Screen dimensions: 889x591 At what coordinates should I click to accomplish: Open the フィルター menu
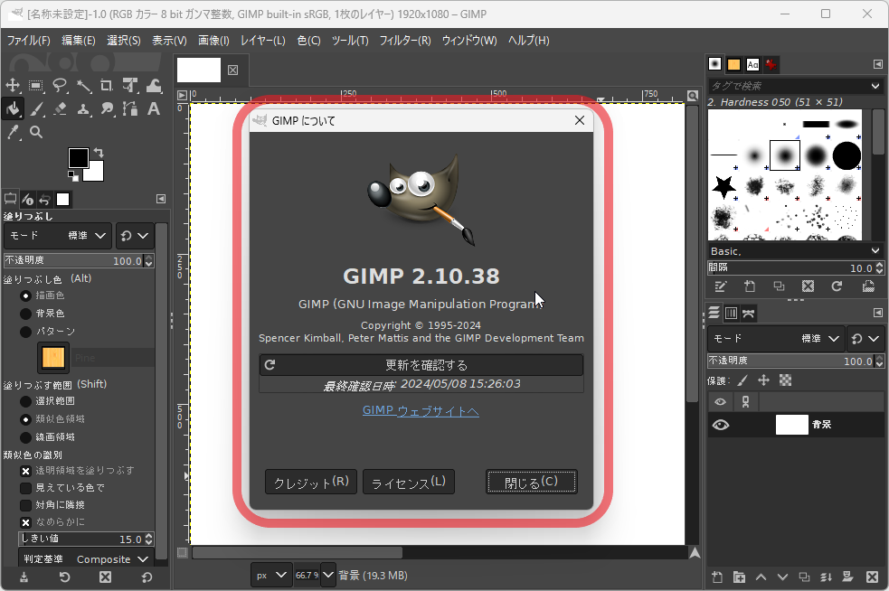tap(403, 40)
